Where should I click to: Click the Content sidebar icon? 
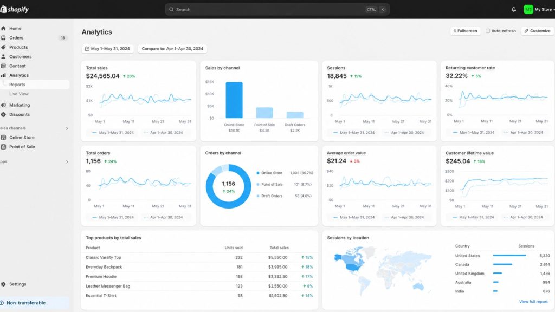[4, 66]
